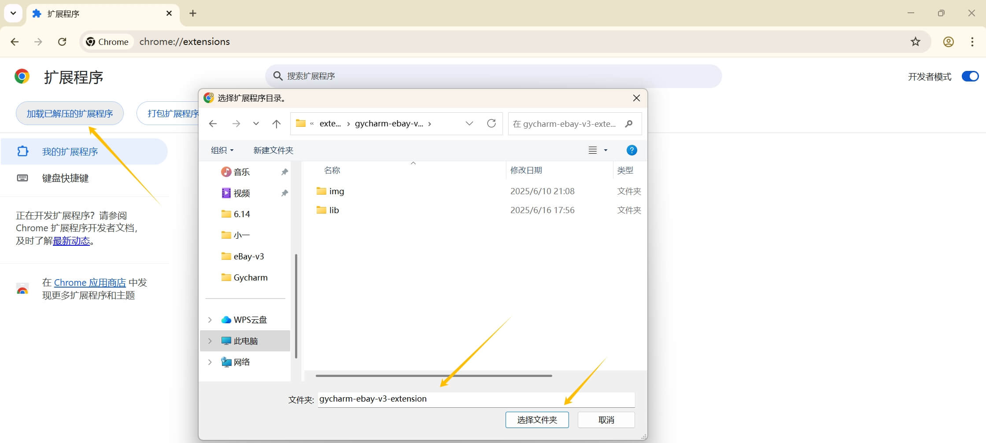Open 我的扩展程序 sidebar item
Viewport: 986px width, 443px height.
pyautogui.click(x=84, y=151)
